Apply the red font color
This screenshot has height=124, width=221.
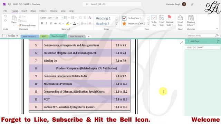click(x=75, y=23)
